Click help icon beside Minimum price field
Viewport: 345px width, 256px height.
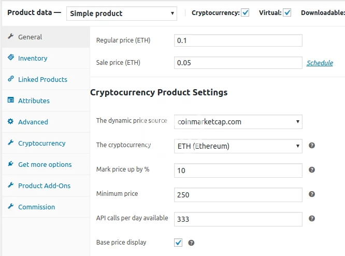coord(312,194)
